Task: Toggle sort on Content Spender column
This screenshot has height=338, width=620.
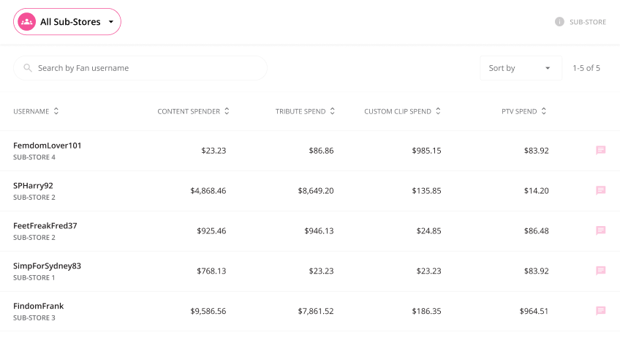Action: click(227, 111)
